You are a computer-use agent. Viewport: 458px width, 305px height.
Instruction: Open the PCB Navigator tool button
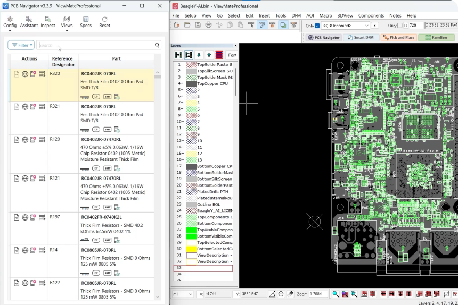tap(324, 38)
